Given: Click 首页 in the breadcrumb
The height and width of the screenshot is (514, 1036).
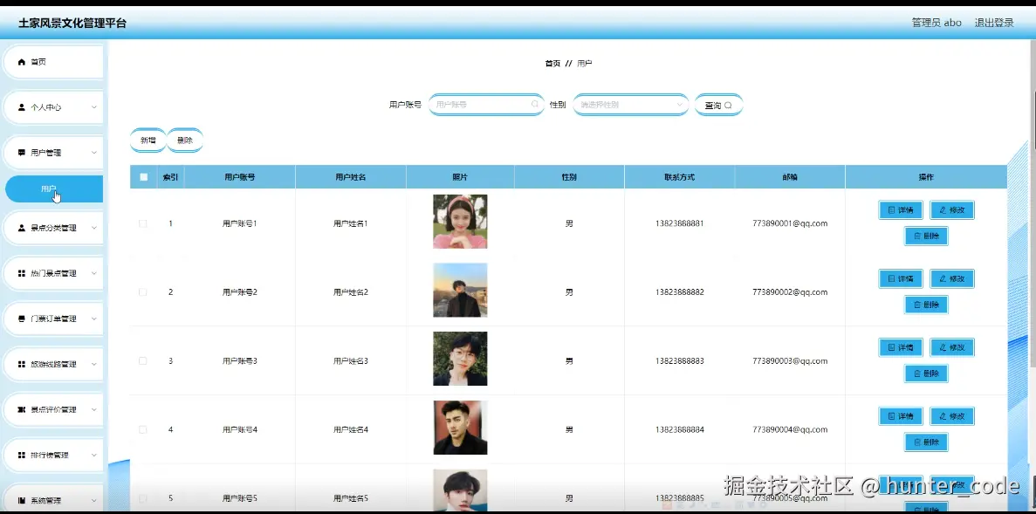Looking at the screenshot, I should 552,64.
